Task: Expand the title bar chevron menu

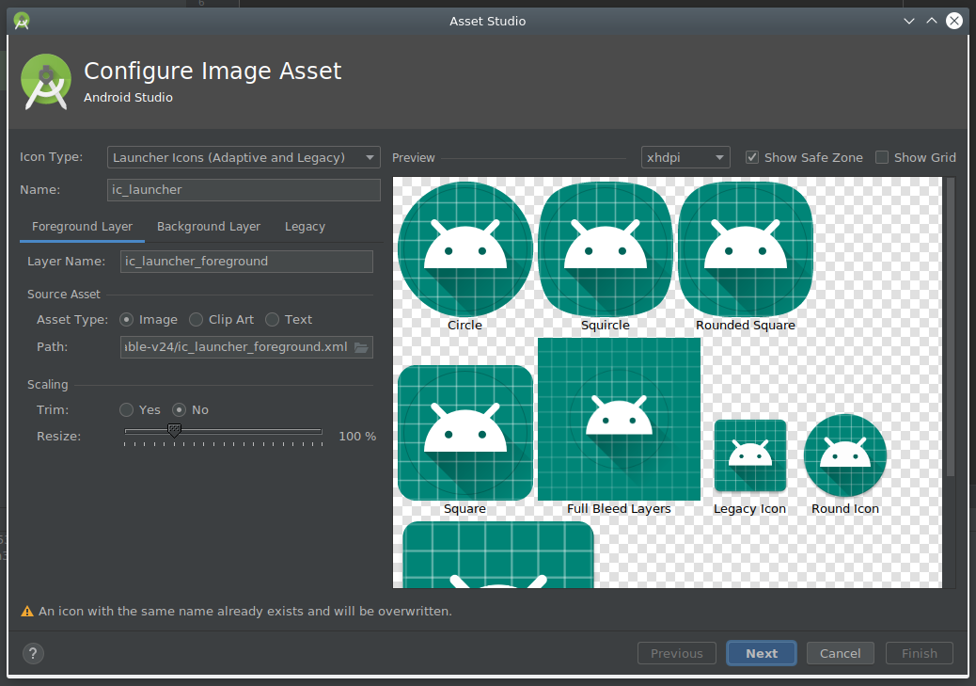Action: click(908, 20)
